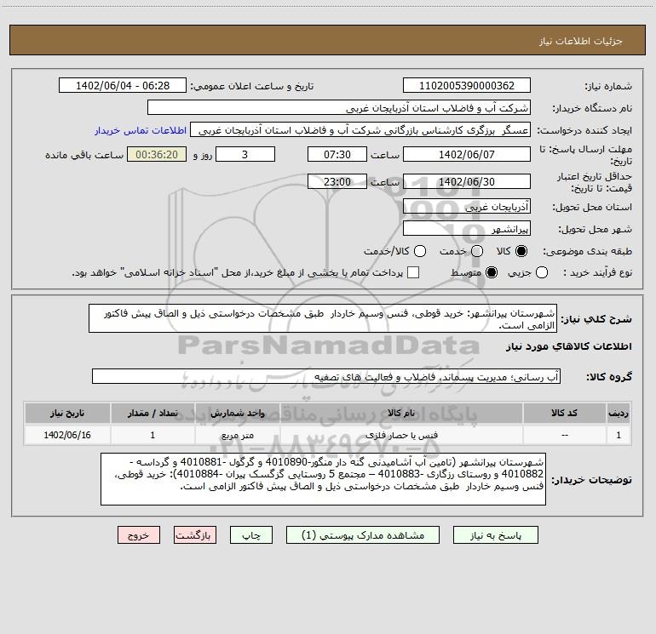Click the deadline time field 07:30
The height and width of the screenshot is (634, 656).
pyautogui.click(x=337, y=155)
